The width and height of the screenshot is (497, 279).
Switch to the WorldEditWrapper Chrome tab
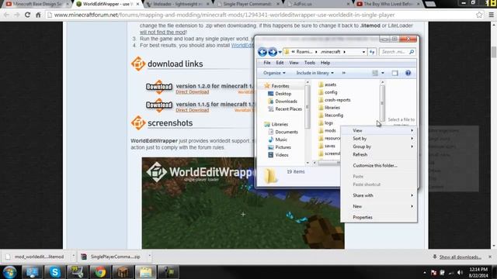107,4
